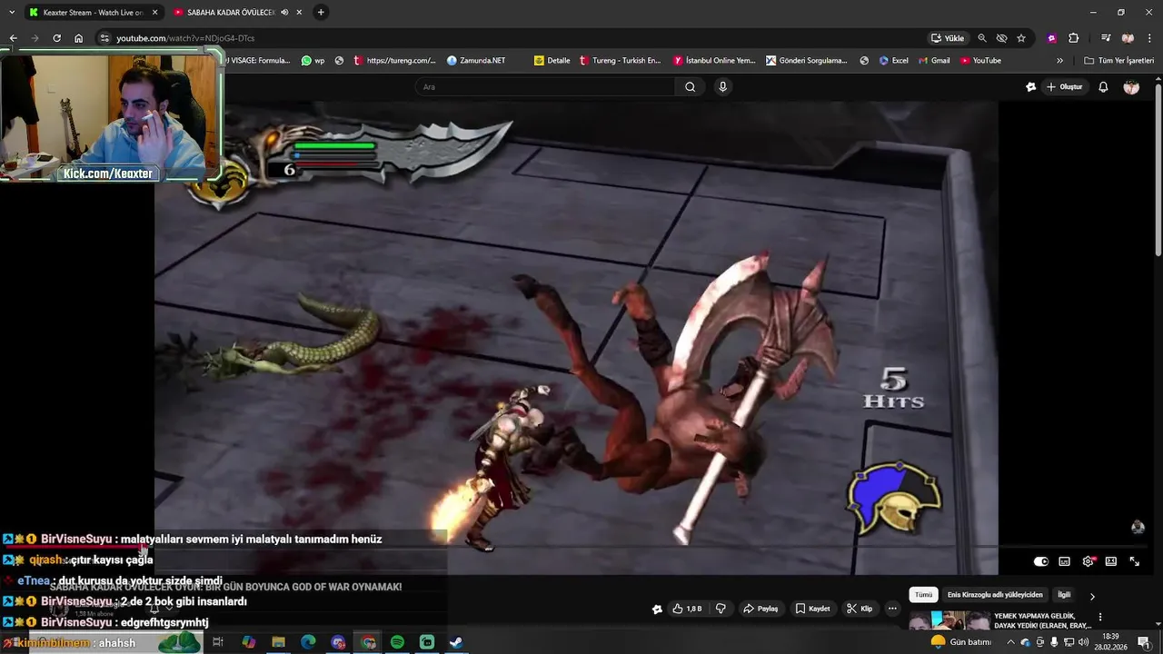Viewport: 1163px width, 654px height.
Task: Click the Kaydet save button
Action: pyautogui.click(x=812, y=609)
